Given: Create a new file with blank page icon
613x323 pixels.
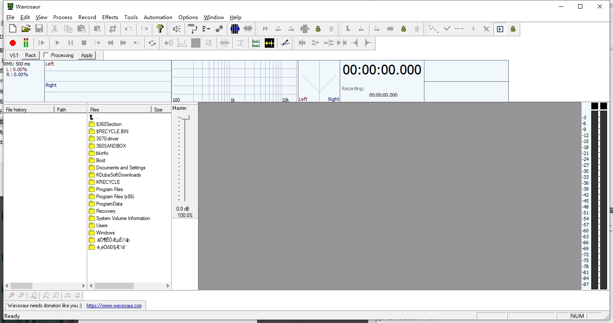Looking at the screenshot, I should 13,29.
